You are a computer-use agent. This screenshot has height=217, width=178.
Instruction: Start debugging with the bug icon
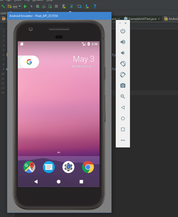[38, 6]
